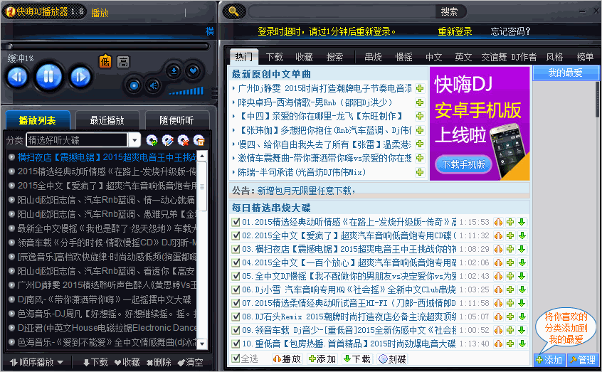
Task: Skip to the next track
Action: click(x=80, y=77)
